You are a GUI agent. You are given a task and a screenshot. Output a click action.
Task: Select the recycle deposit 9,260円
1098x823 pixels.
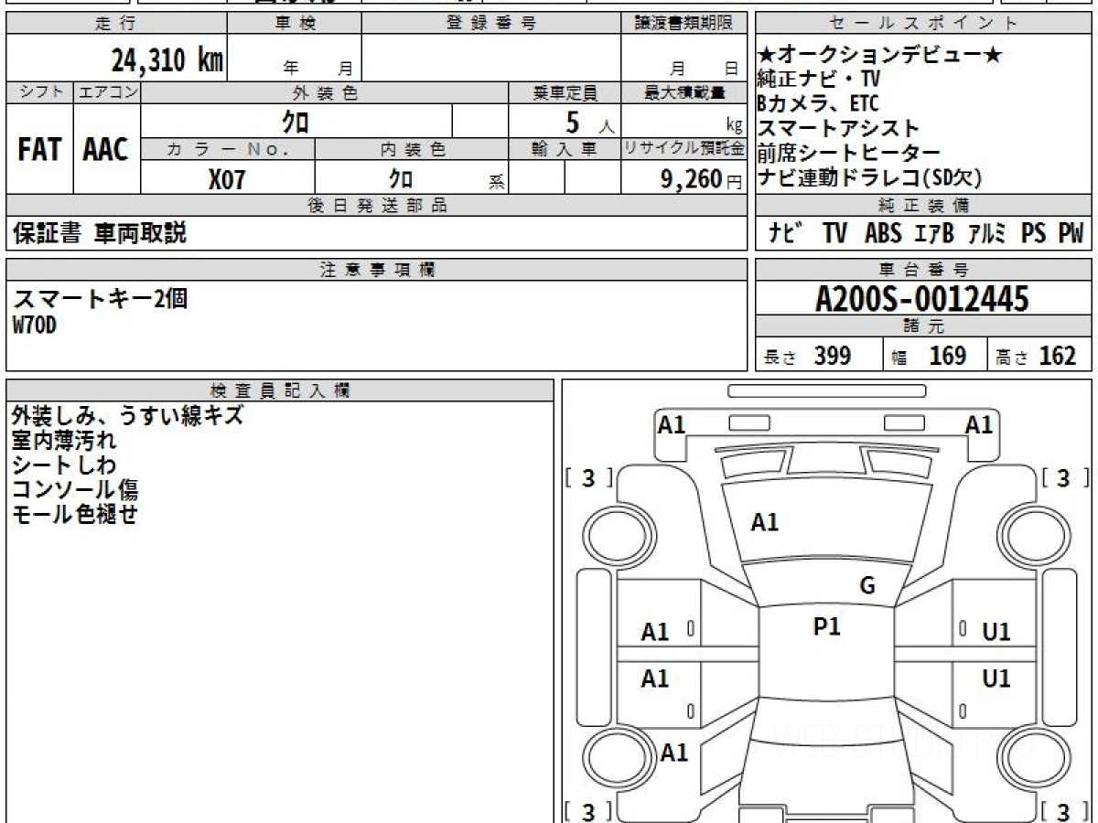[x=700, y=179]
